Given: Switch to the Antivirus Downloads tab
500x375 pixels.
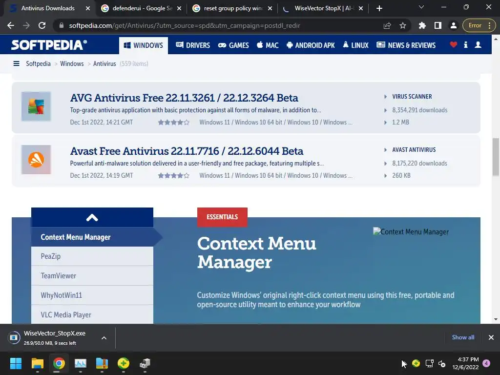Looking at the screenshot, I should pyautogui.click(x=48, y=8).
